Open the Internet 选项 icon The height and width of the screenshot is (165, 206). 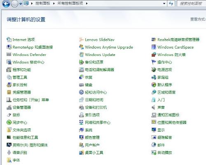[9, 40]
